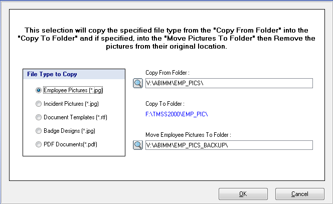Cancel the file copy dialog
The height and width of the screenshot is (204, 333).
pos(300,194)
